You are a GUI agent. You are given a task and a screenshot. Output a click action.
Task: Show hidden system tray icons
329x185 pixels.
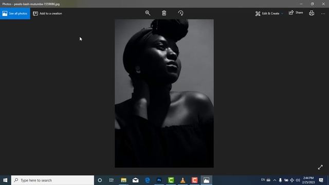275,180
